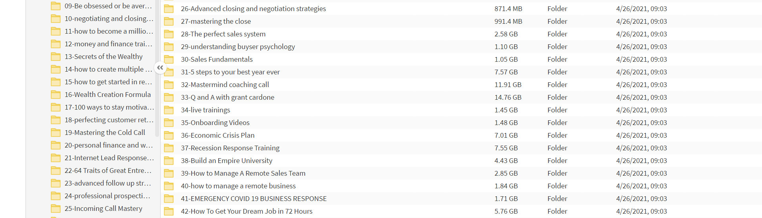762x218 pixels.
Task: Open 39-How to Manage A Remote Sales Team
Action: click(x=243, y=173)
